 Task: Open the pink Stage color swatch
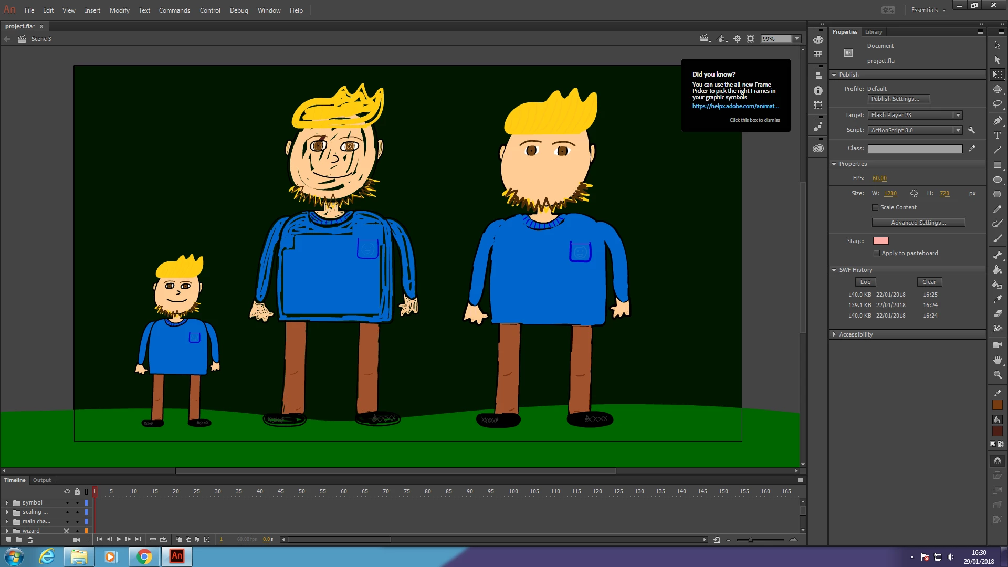(880, 241)
